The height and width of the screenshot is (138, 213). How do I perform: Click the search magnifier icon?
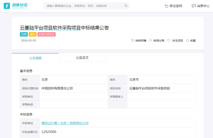pos(126,6)
